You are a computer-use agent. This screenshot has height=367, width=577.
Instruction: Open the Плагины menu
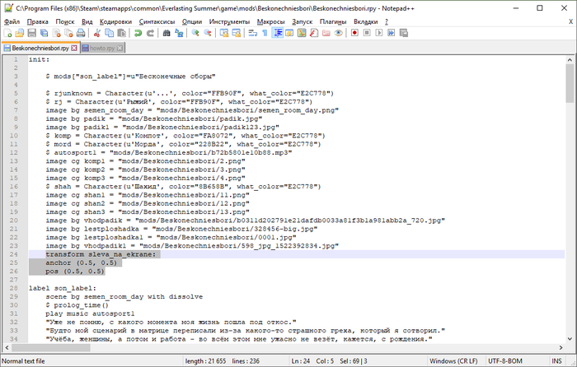[x=333, y=21]
